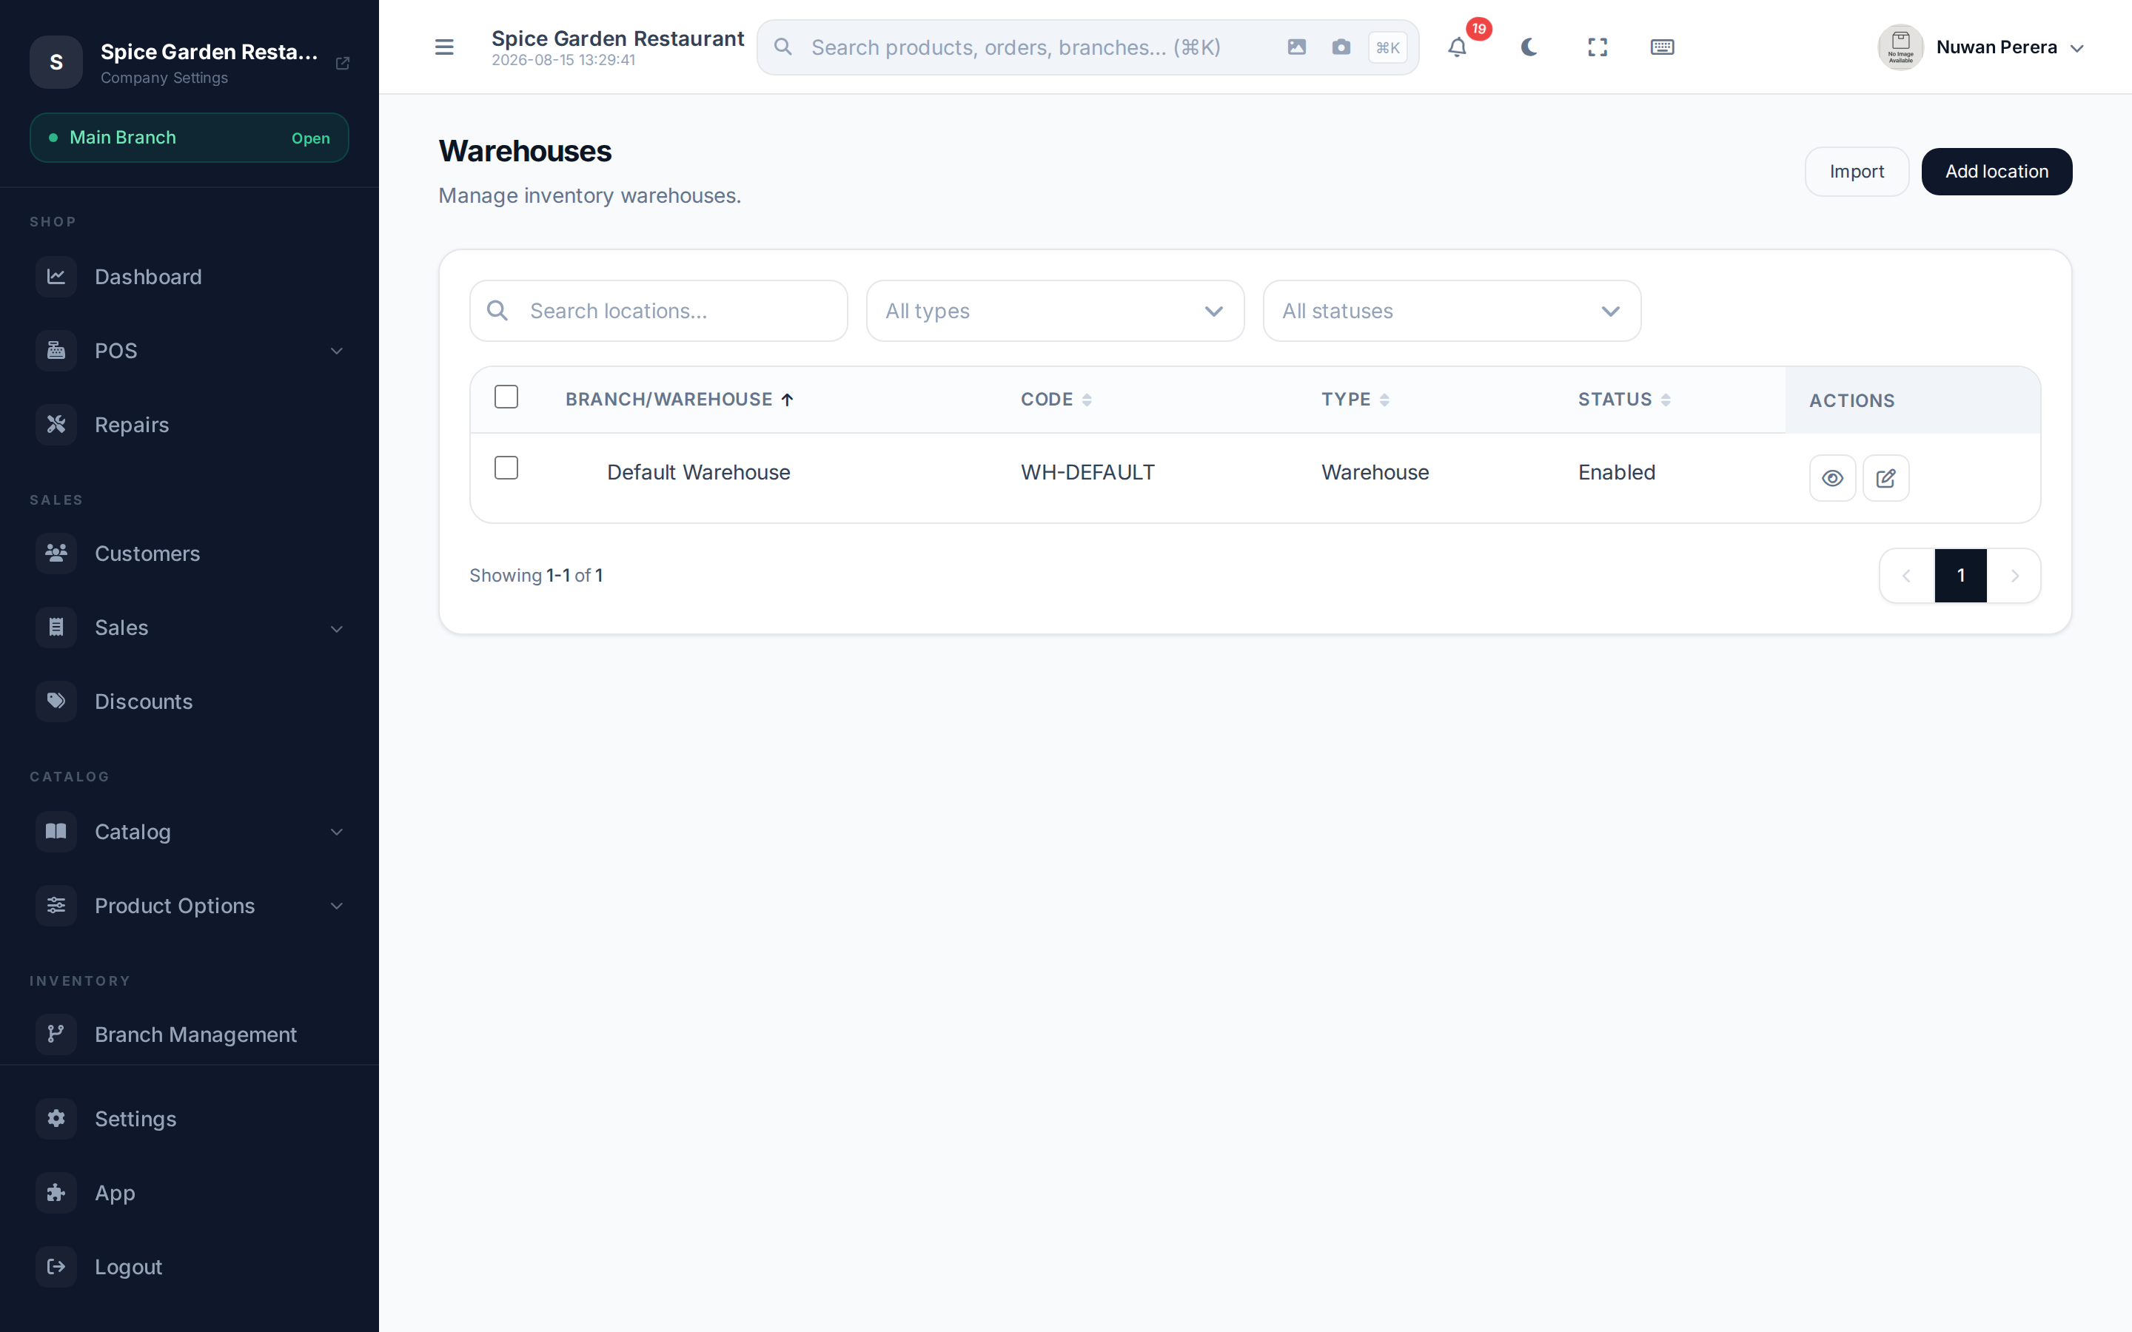Open Branch Management in sidebar
This screenshot has height=1332, width=2132.
pos(190,1035)
